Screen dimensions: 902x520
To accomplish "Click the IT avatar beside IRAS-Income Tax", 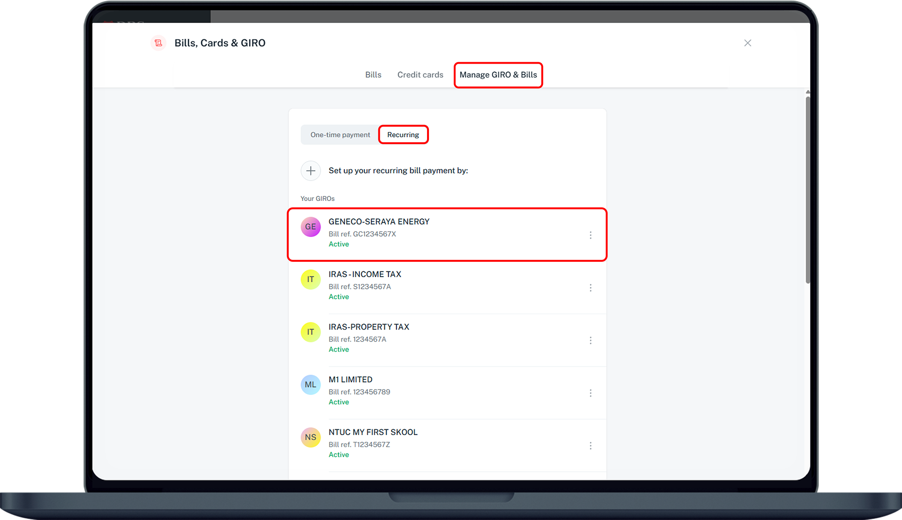I will coord(310,279).
